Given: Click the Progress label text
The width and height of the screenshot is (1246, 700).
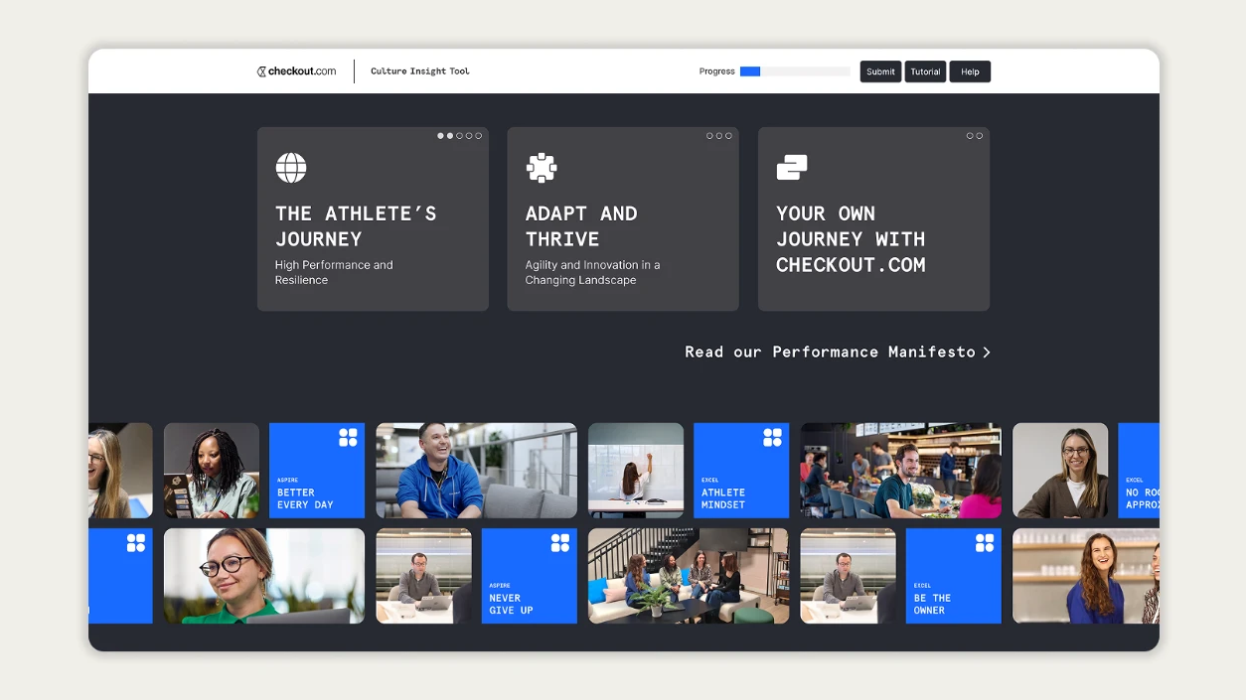Looking at the screenshot, I should 716,71.
